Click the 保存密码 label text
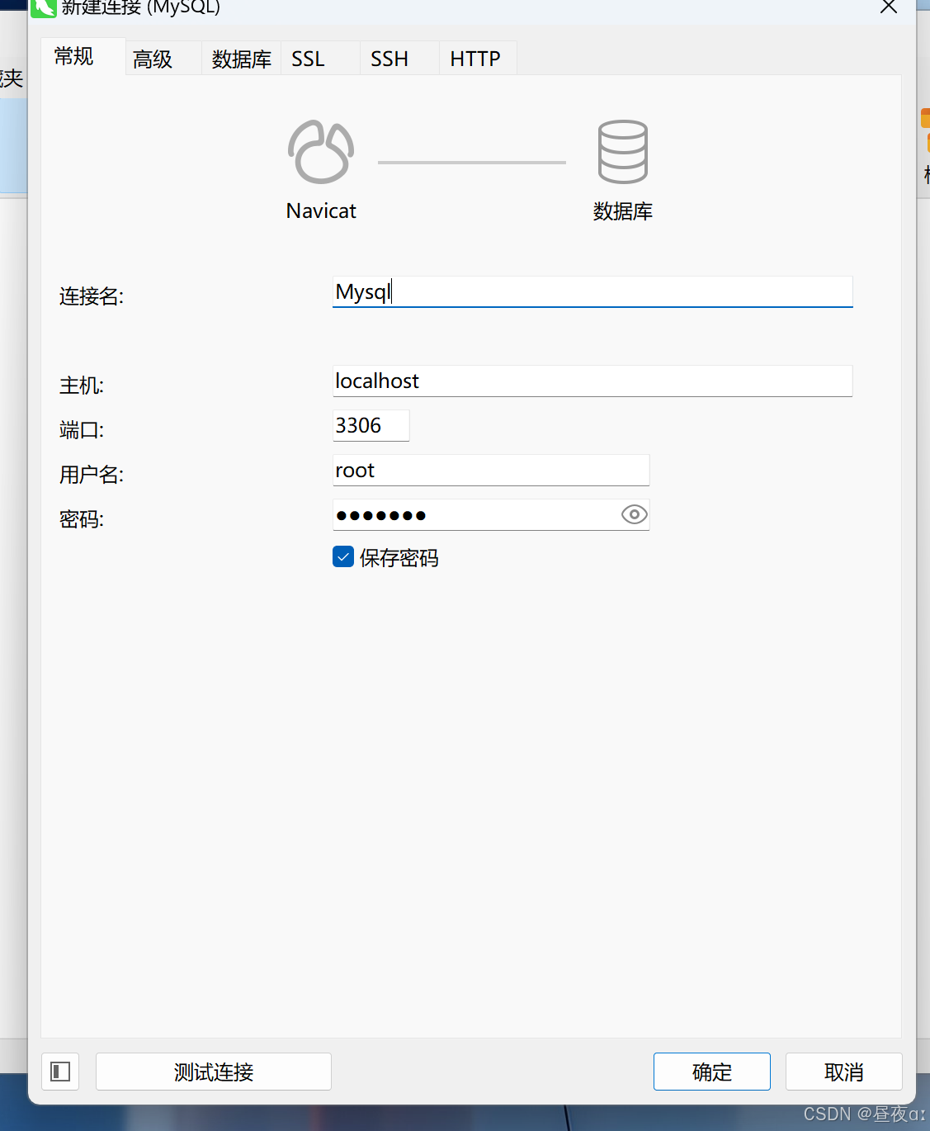 [x=399, y=558]
